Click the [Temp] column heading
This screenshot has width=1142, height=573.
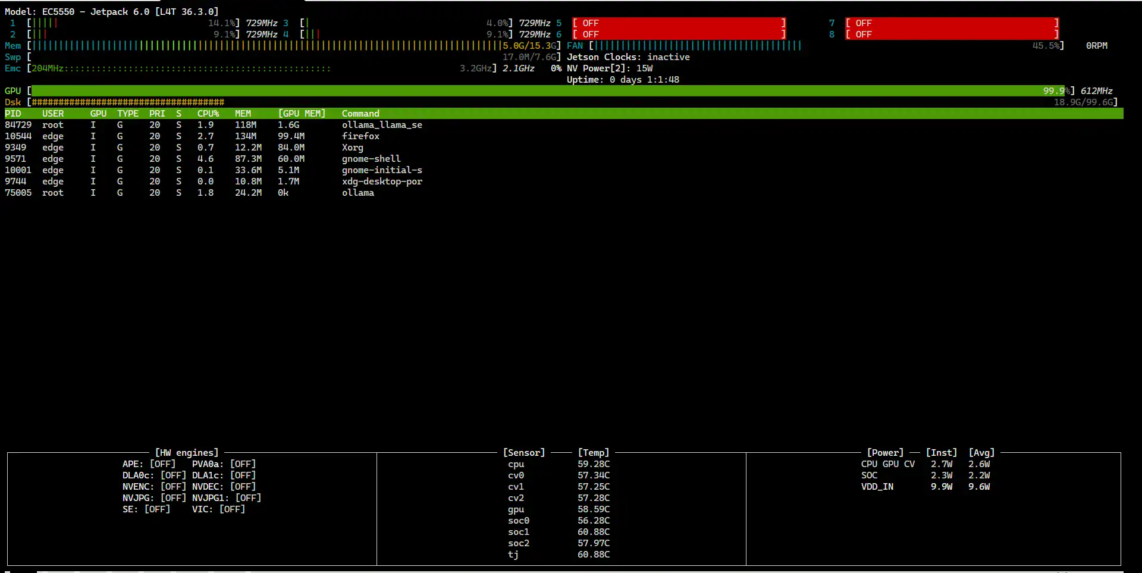tap(594, 453)
